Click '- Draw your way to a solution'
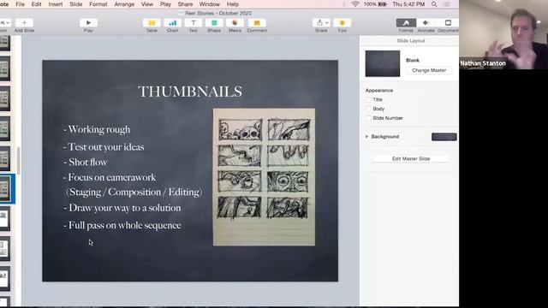 [122, 208]
